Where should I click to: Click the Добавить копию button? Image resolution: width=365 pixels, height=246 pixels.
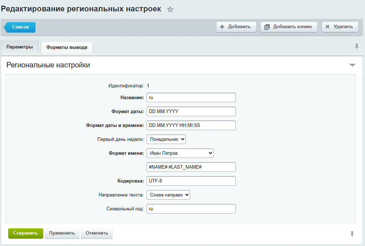(289, 27)
